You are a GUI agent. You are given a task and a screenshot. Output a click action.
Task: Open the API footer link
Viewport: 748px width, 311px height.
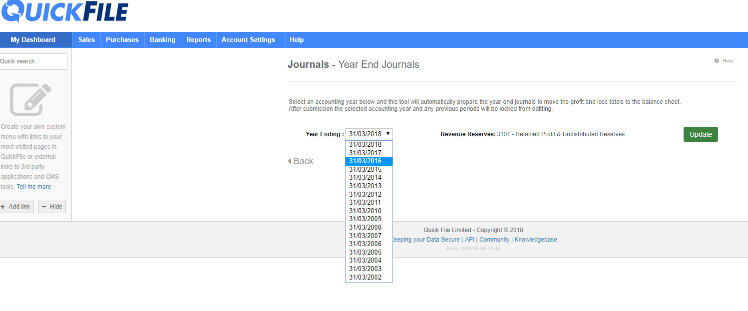point(469,240)
